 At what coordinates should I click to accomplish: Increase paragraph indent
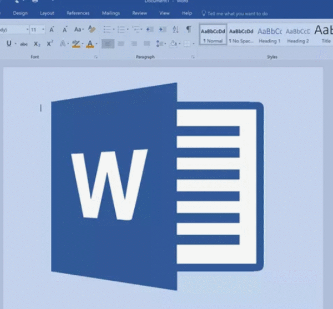point(163,29)
